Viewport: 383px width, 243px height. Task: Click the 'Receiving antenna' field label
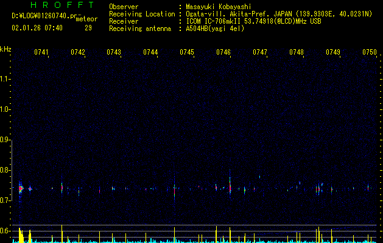click(x=140, y=29)
